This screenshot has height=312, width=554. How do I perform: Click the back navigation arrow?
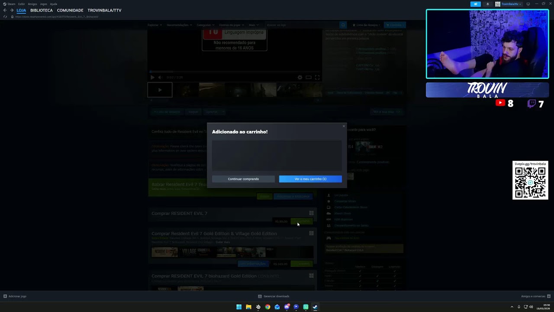[x=5, y=10]
